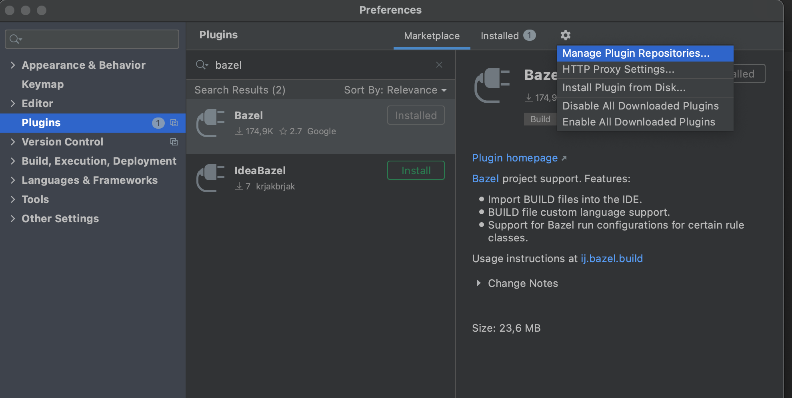
Task: Click the preferences search magnifier icon
Action: click(x=15, y=39)
